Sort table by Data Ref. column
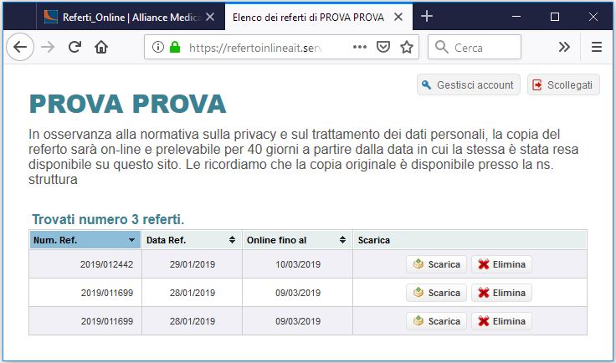The height and width of the screenshot is (363, 616). (192, 240)
